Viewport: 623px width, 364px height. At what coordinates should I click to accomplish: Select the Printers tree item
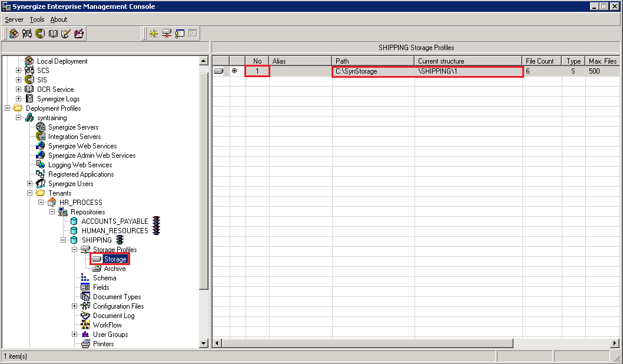coord(103,344)
